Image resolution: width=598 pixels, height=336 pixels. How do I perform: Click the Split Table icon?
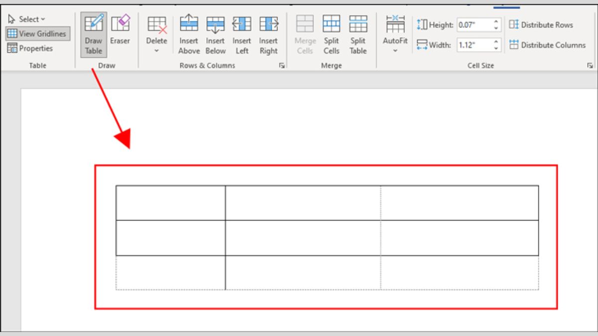(358, 34)
